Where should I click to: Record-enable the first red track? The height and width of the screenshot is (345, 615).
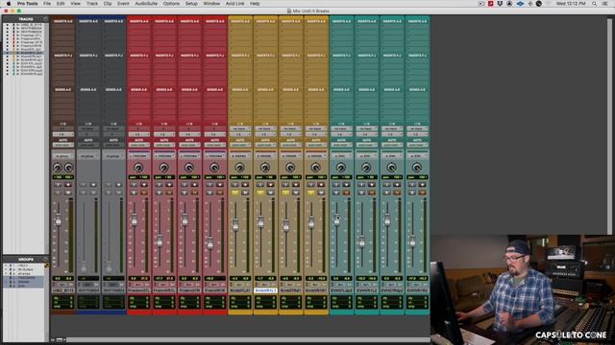point(144,185)
